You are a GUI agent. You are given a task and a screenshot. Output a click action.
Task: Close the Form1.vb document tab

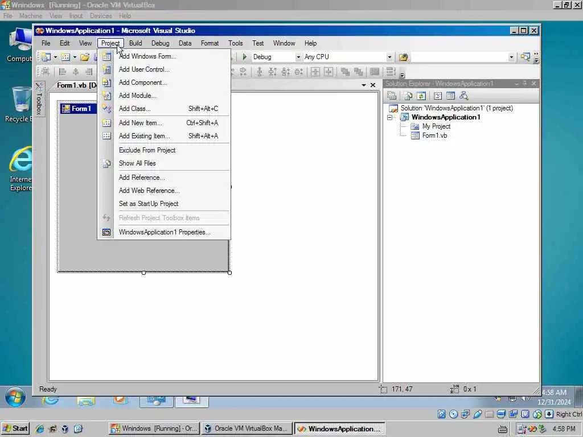(x=373, y=85)
